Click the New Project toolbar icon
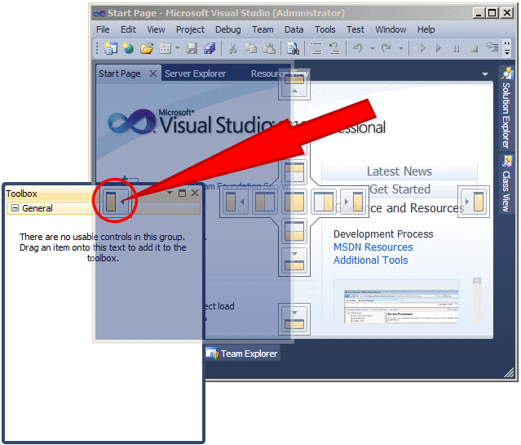 pyautogui.click(x=110, y=48)
